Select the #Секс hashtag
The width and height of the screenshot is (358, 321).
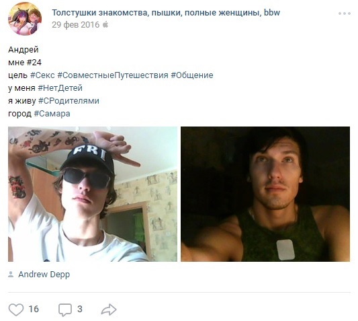point(42,75)
